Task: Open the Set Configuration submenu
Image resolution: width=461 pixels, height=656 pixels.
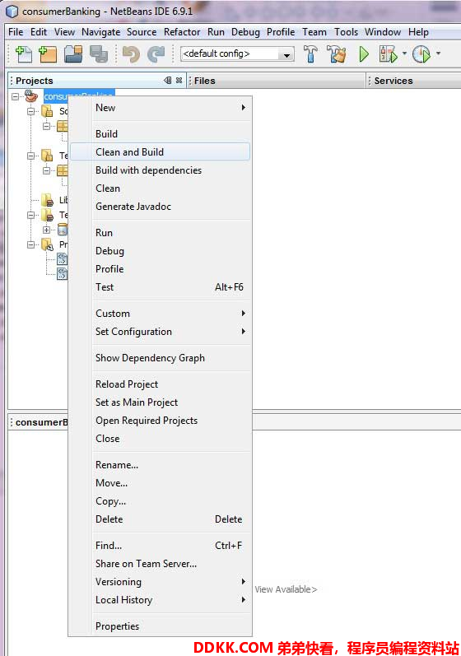Action: 161,332
